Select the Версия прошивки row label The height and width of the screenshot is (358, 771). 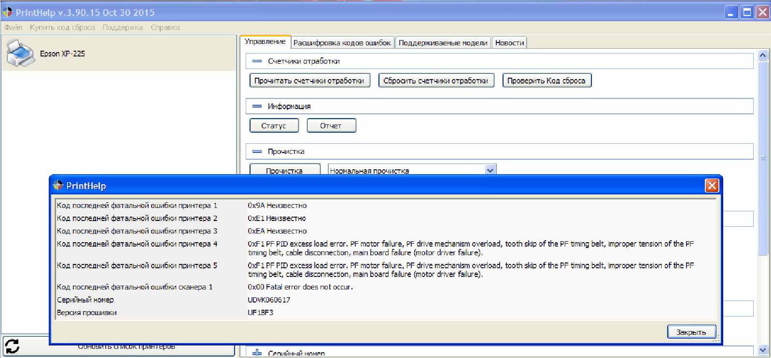point(86,313)
